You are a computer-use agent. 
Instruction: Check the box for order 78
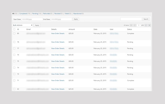coord(14,42)
